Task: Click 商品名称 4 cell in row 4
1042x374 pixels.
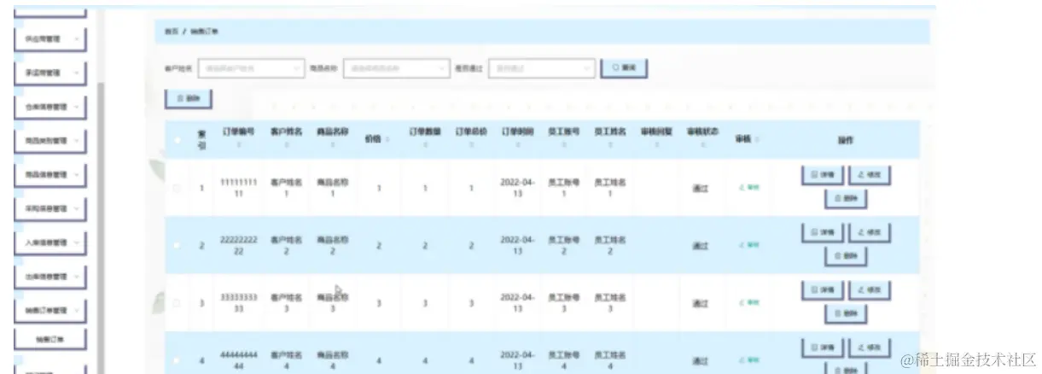Action: pos(332,359)
